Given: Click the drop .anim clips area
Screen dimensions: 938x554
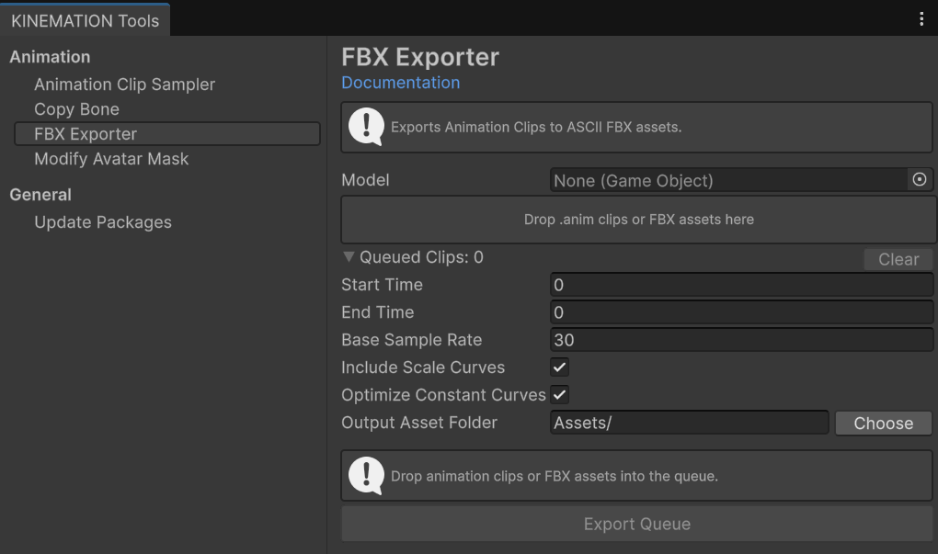Looking at the screenshot, I should tap(638, 220).
